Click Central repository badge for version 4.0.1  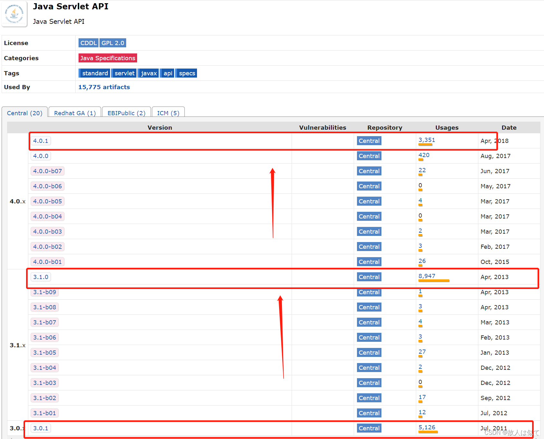(x=369, y=141)
